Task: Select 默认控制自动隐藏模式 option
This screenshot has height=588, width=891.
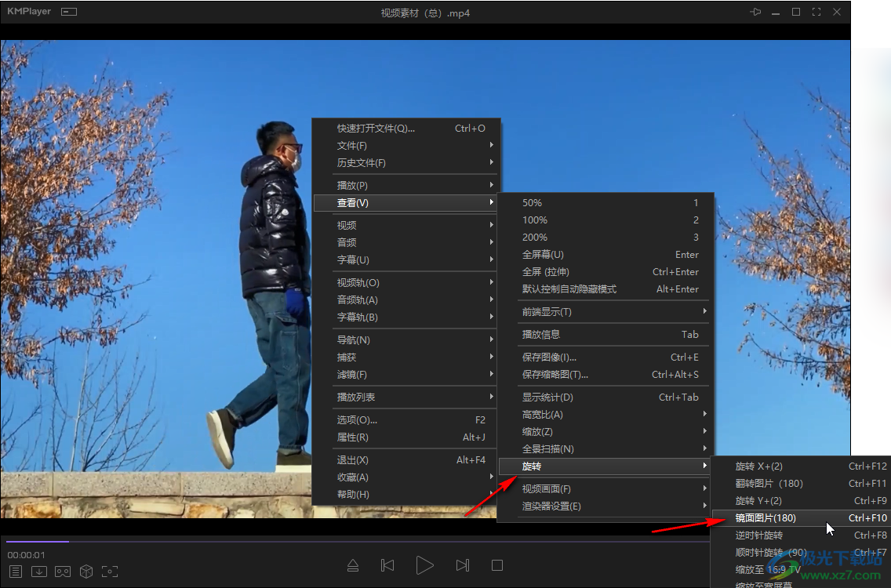Action: (x=605, y=289)
